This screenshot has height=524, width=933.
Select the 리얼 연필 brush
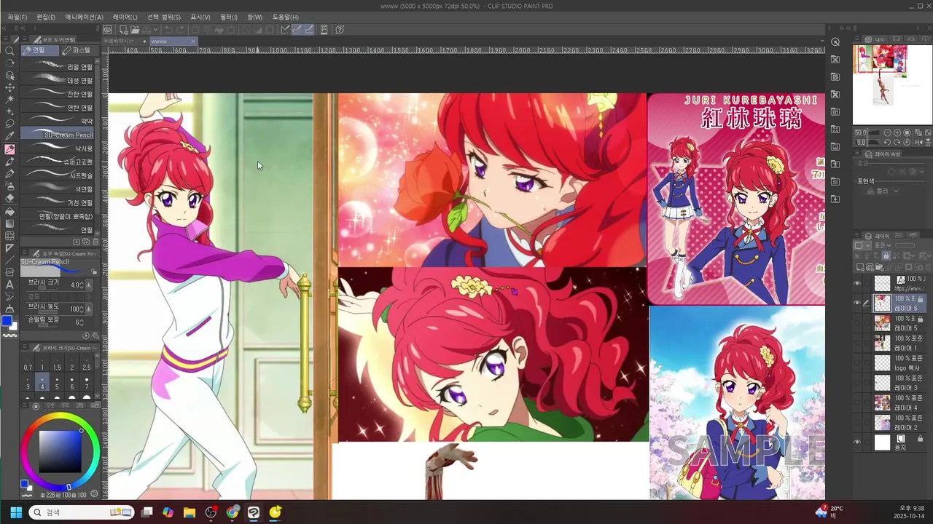pos(58,66)
